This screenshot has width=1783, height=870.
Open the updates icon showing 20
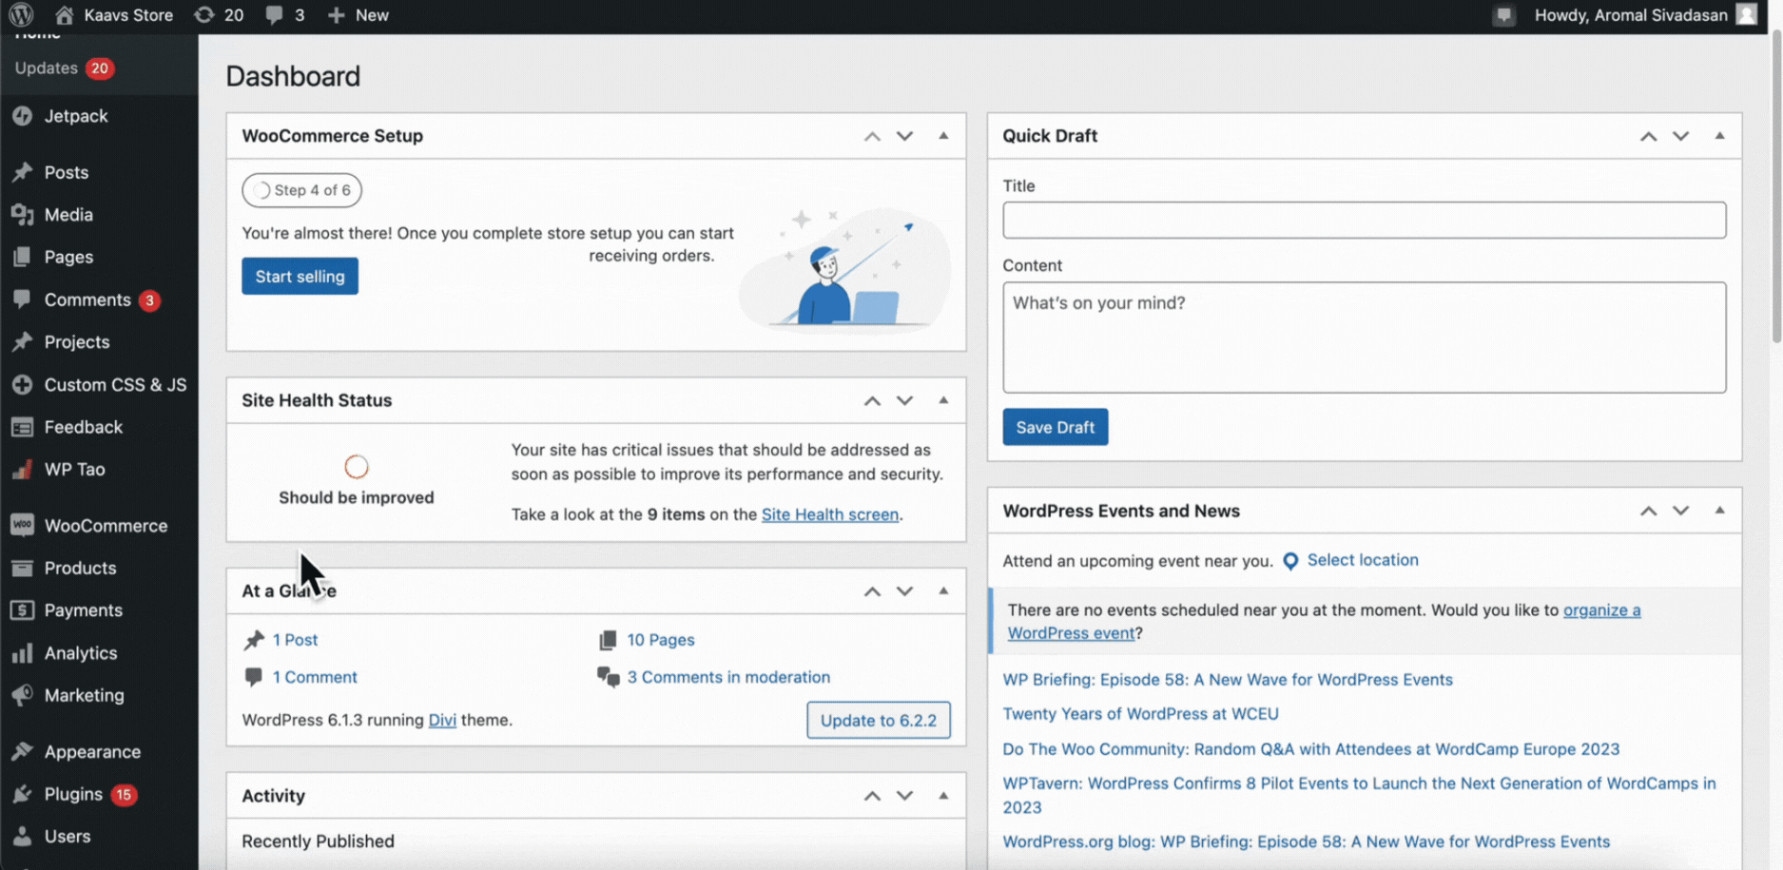click(203, 14)
